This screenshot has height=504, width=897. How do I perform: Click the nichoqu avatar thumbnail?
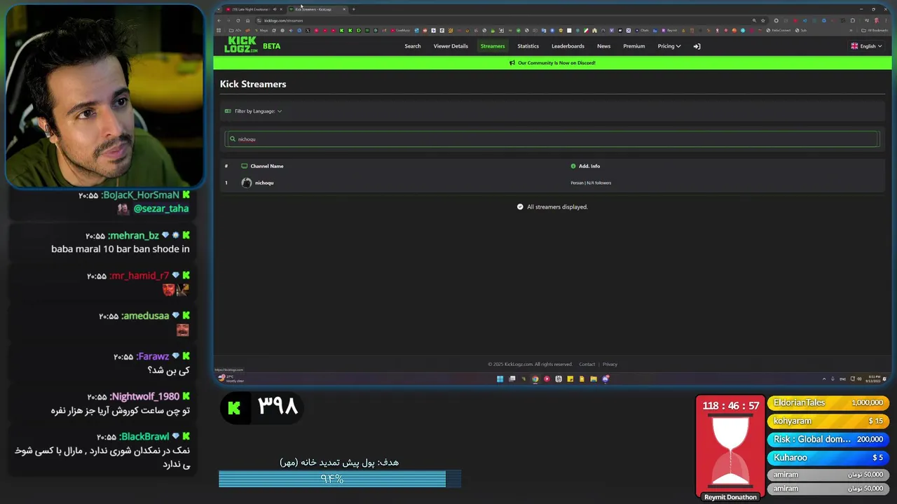click(247, 183)
